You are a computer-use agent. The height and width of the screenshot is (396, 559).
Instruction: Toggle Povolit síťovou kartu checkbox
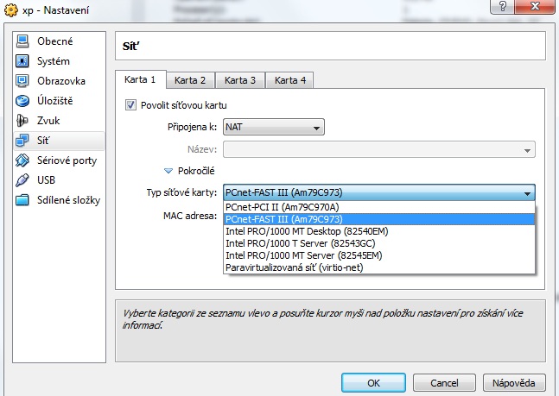click(x=130, y=105)
